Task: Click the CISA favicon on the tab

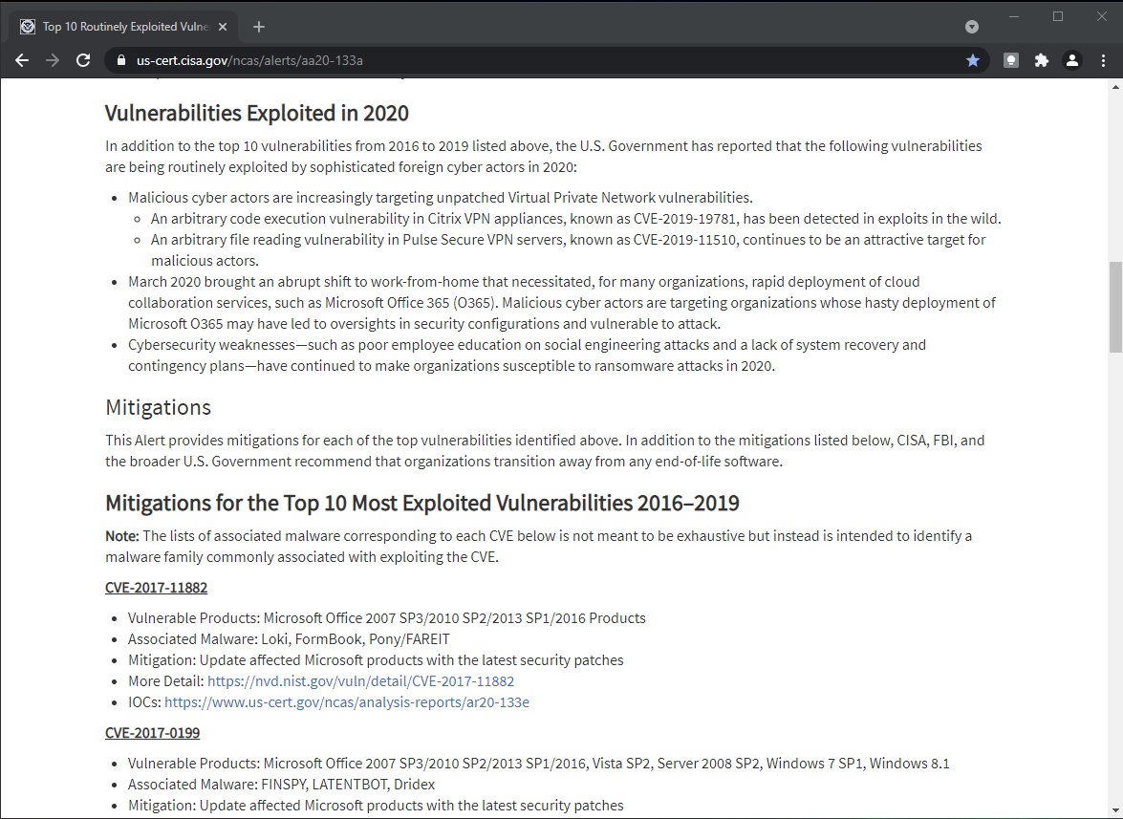Action: tap(28, 27)
